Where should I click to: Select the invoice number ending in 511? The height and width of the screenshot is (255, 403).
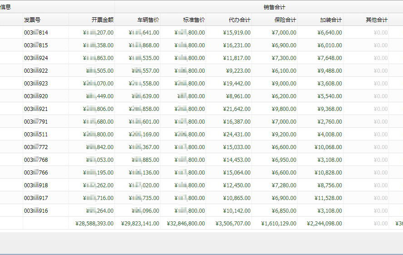36,135
